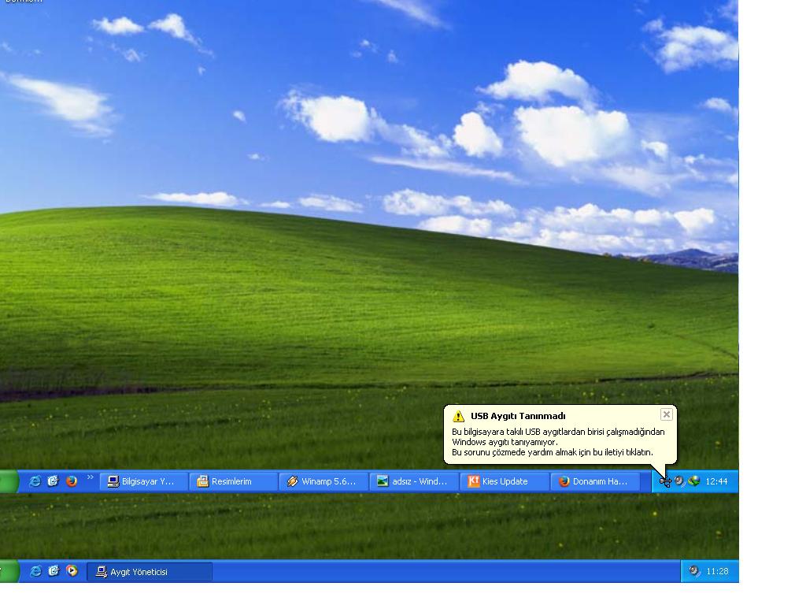Screen dimensions: 806x605
Task: Click balloon text 'Windows aygıtı tanıyamıyor.'
Action: pyautogui.click(x=505, y=443)
